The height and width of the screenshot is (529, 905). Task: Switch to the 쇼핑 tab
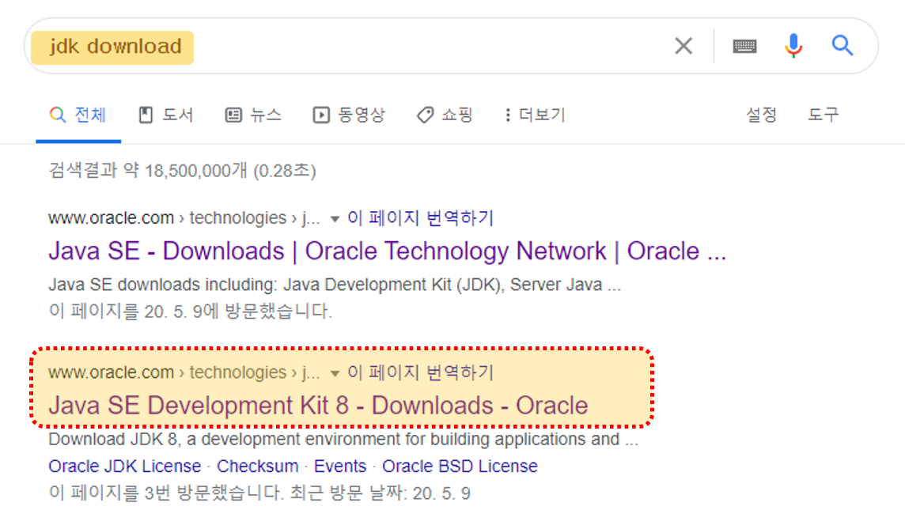click(445, 115)
